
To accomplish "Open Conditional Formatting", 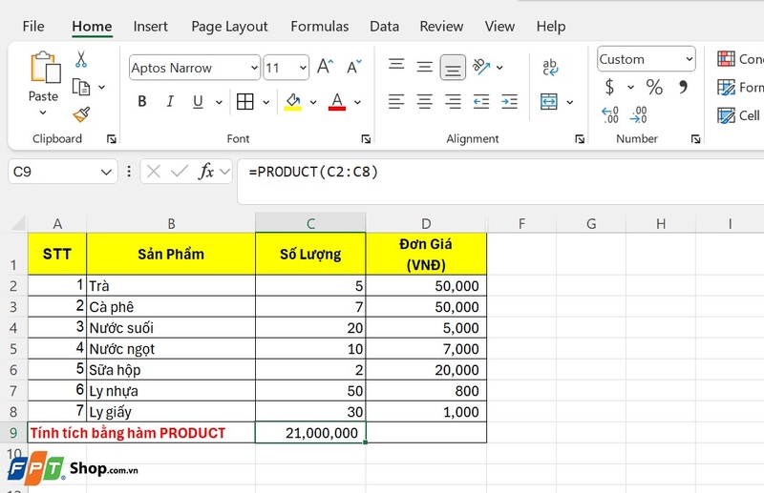I will (740, 59).
